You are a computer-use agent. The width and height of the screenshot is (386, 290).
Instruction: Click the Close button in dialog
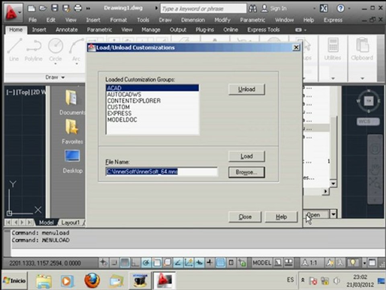coord(245,217)
